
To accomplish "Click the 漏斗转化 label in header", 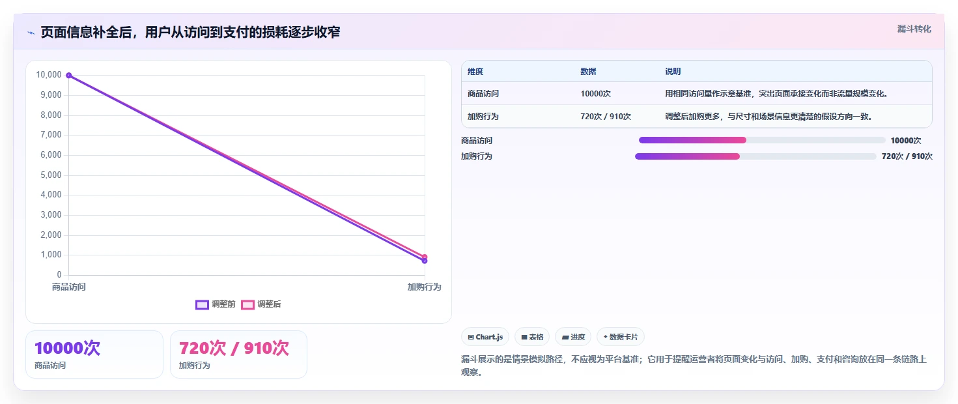I will click(x=914, y=29).
